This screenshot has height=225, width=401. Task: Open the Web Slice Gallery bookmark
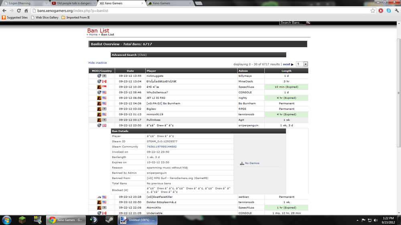(x=45, y=17)
